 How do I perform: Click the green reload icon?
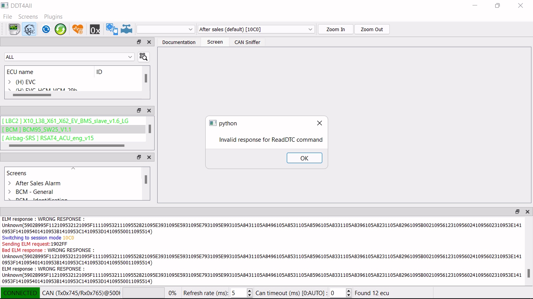pyautogui.click(x=60, y=29)
